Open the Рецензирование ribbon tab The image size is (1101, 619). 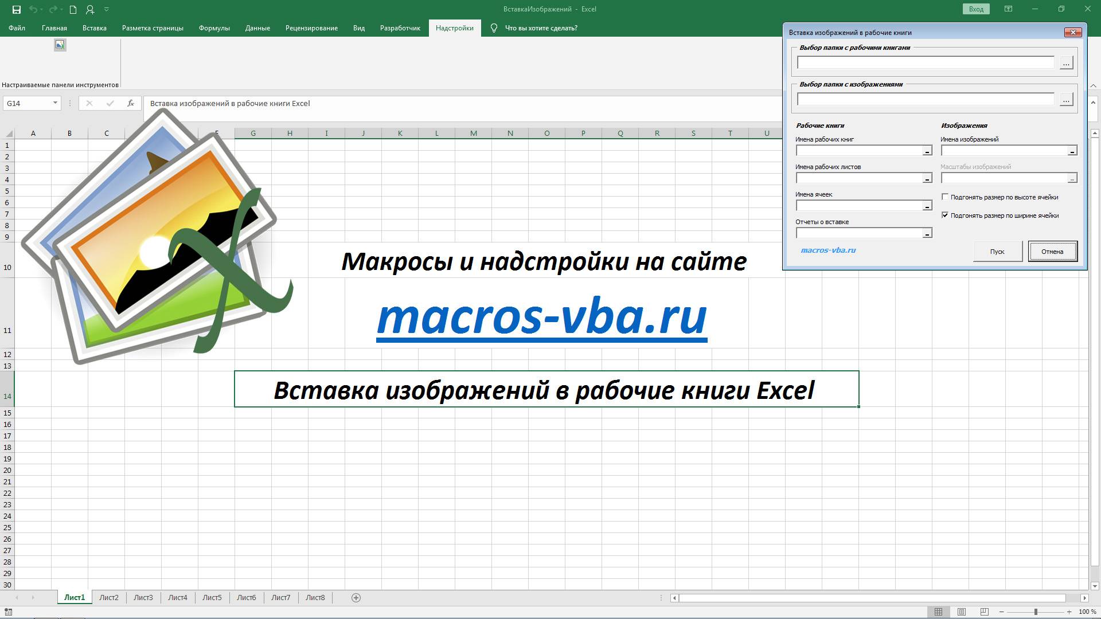click(x=311, y=28)
